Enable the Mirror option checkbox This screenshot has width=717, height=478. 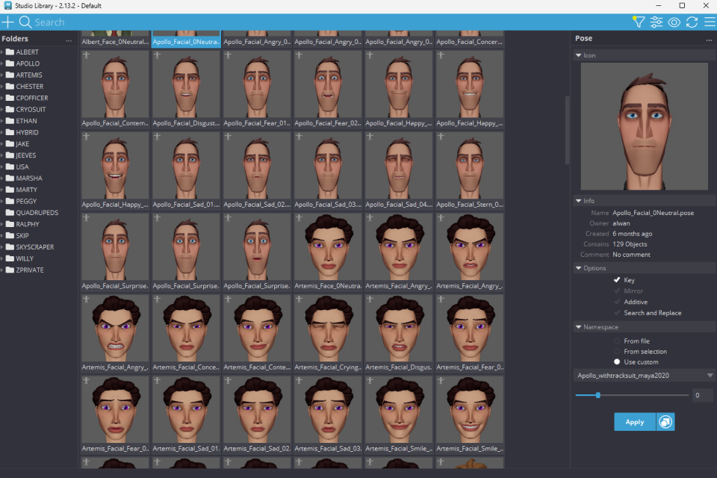617,291
